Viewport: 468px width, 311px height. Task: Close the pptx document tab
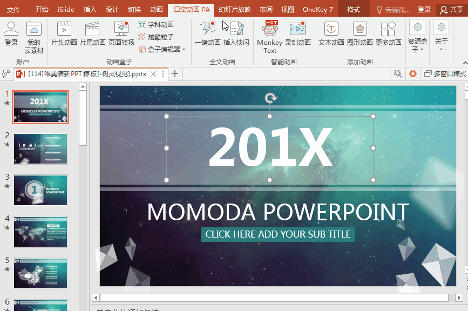coord(153,74)
